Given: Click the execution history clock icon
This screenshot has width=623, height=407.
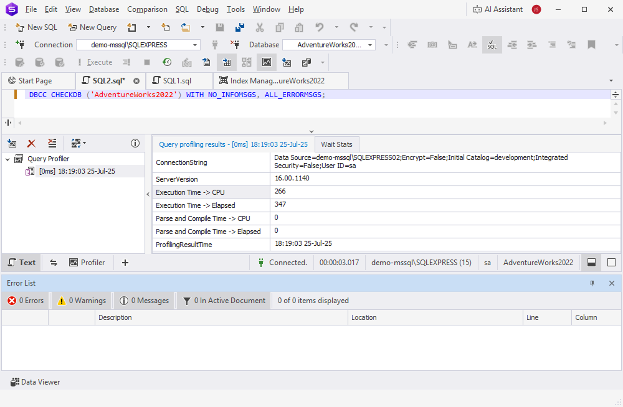Looking at the screenshot, I should coord(167,62).
